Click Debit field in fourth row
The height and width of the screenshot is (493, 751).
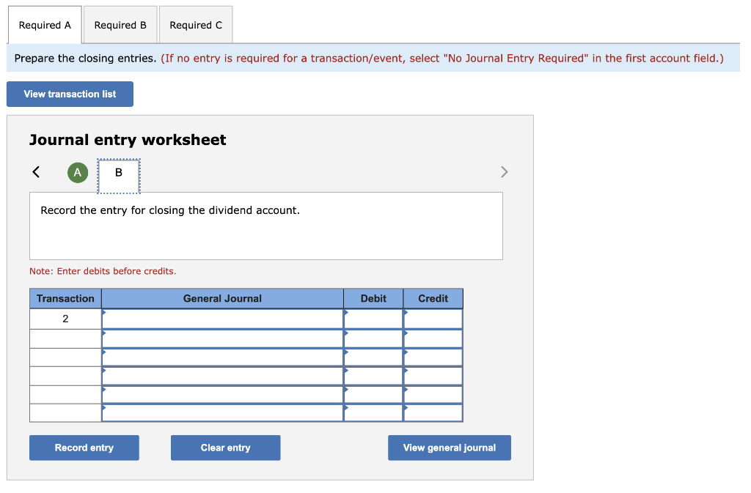373,376
